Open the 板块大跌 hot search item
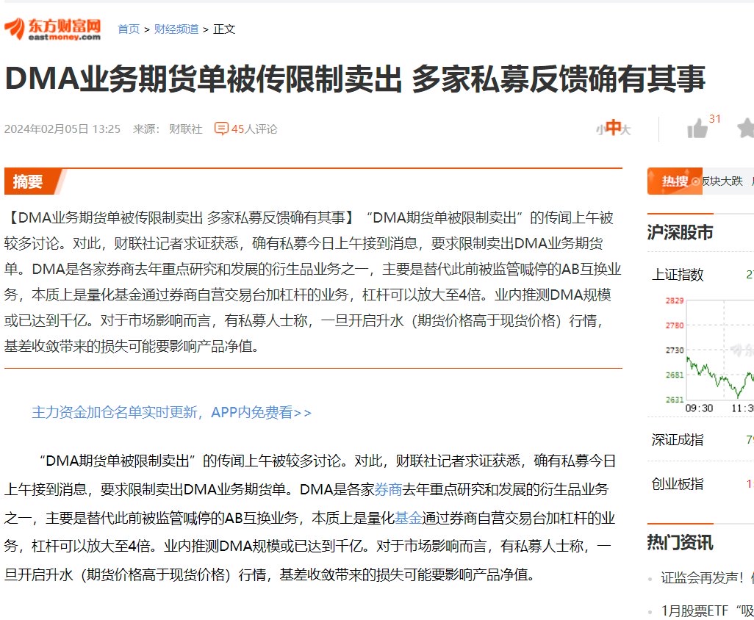The height and width of the screenshot is (620, 754). click(x=722, y=181)
